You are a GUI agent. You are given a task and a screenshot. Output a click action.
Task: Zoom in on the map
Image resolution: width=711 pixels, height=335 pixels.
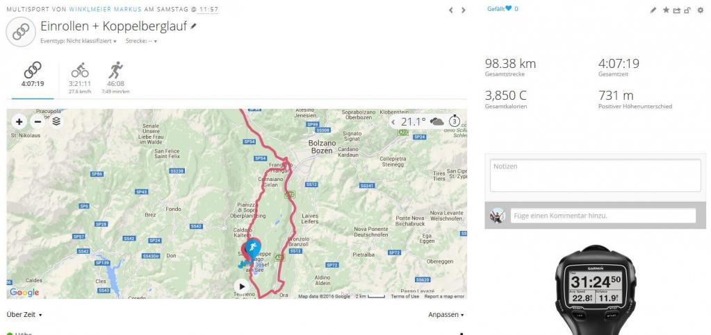click(19, 121)
